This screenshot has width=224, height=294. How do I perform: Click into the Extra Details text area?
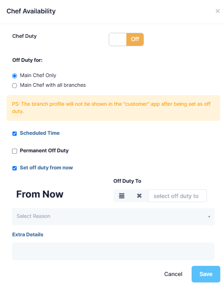coord(113,251)
